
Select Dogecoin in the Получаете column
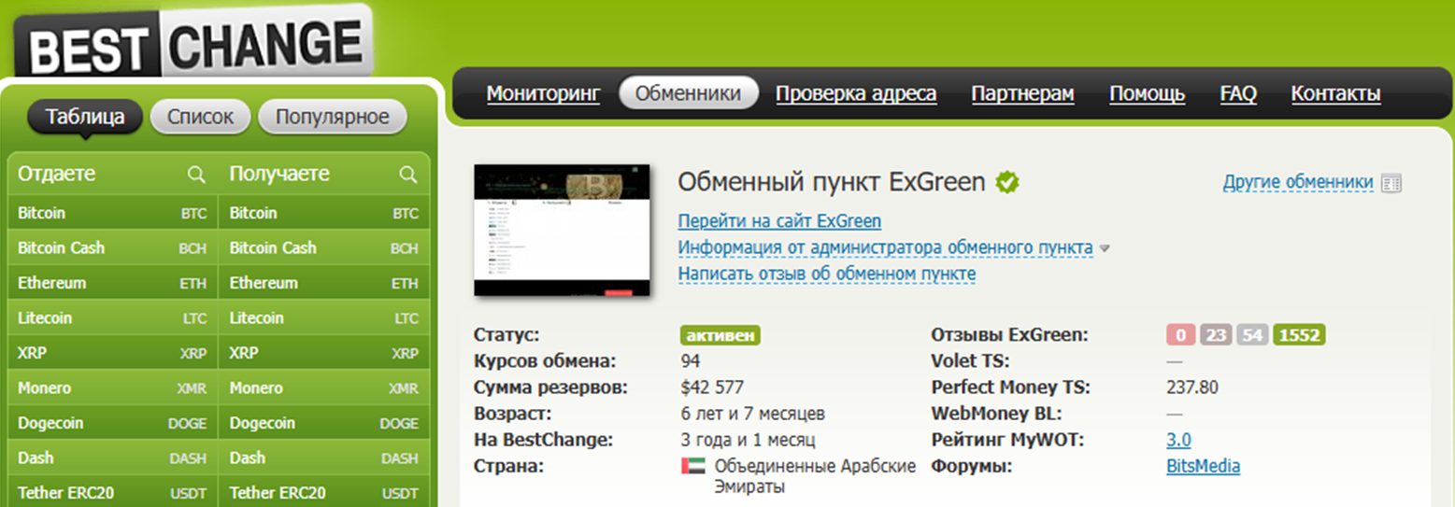[324, 423]
